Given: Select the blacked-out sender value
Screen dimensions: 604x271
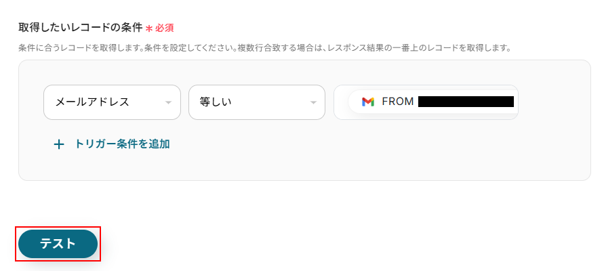Looking at the screenshot, I should [x=466, y=102].
